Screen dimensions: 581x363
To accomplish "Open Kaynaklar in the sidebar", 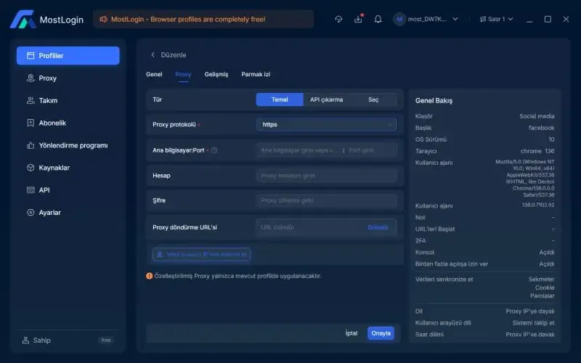I will click(x=68, y=168).
